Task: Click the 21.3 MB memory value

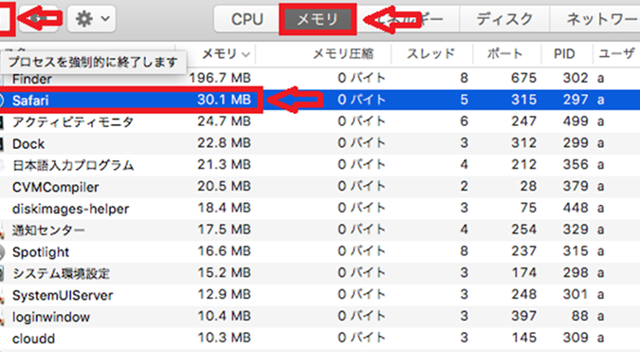Action: (224, 164)
